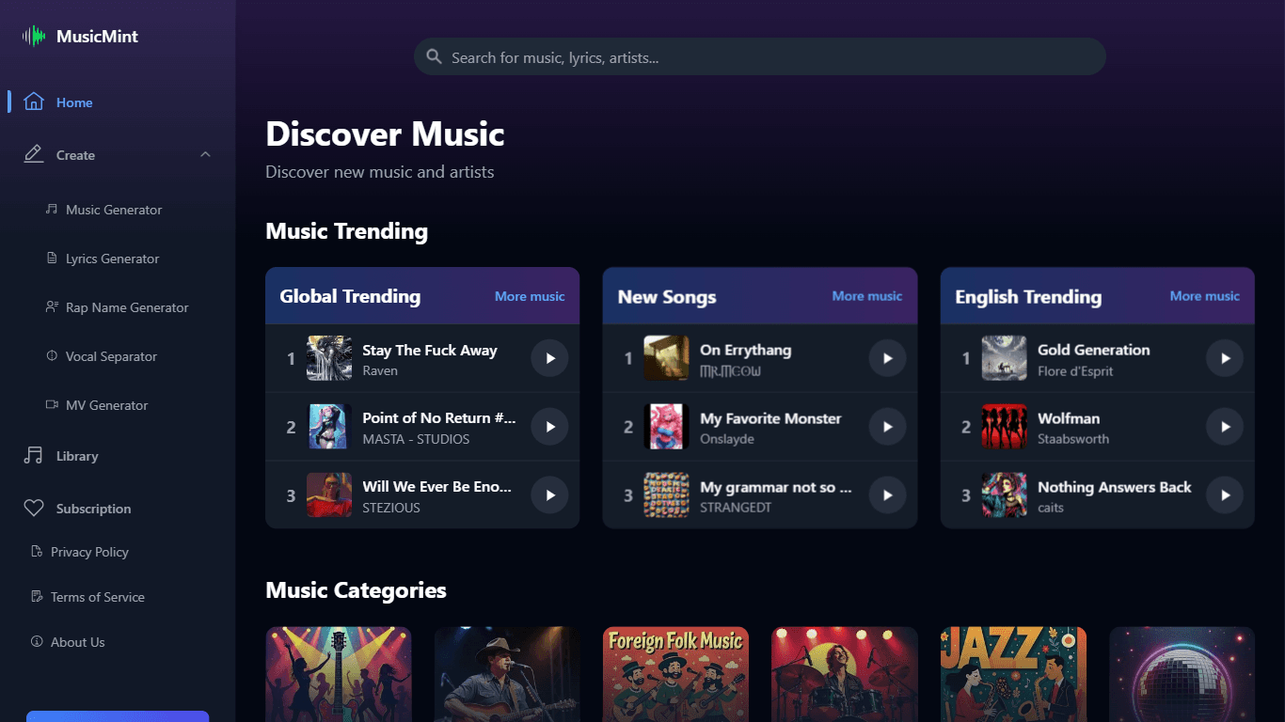Play Gold Generation track
Image resolution: width=1285 pixels, height=722 pixels.
pyautogui.click(x=1225, y=358)
